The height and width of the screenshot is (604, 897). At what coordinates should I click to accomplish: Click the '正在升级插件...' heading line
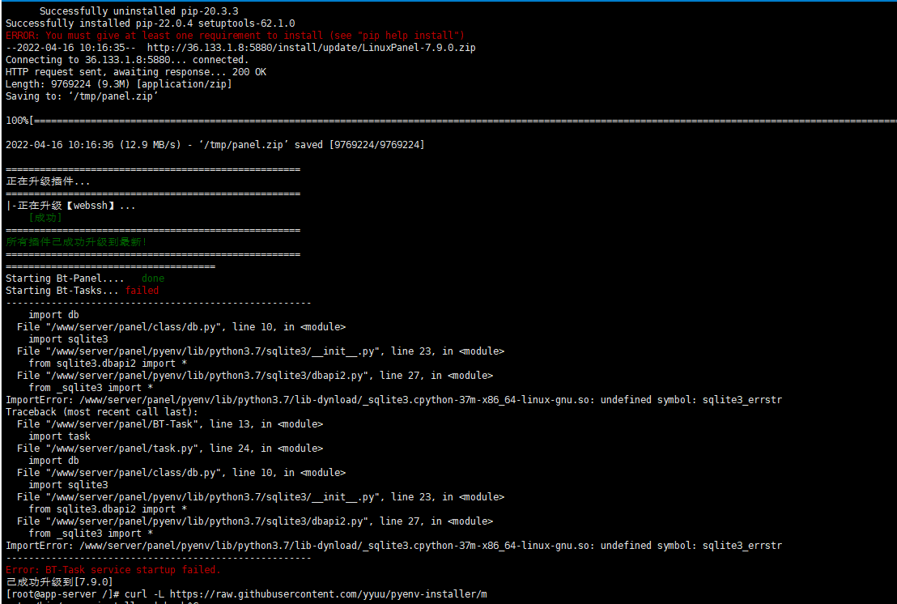tap(48, 181)
